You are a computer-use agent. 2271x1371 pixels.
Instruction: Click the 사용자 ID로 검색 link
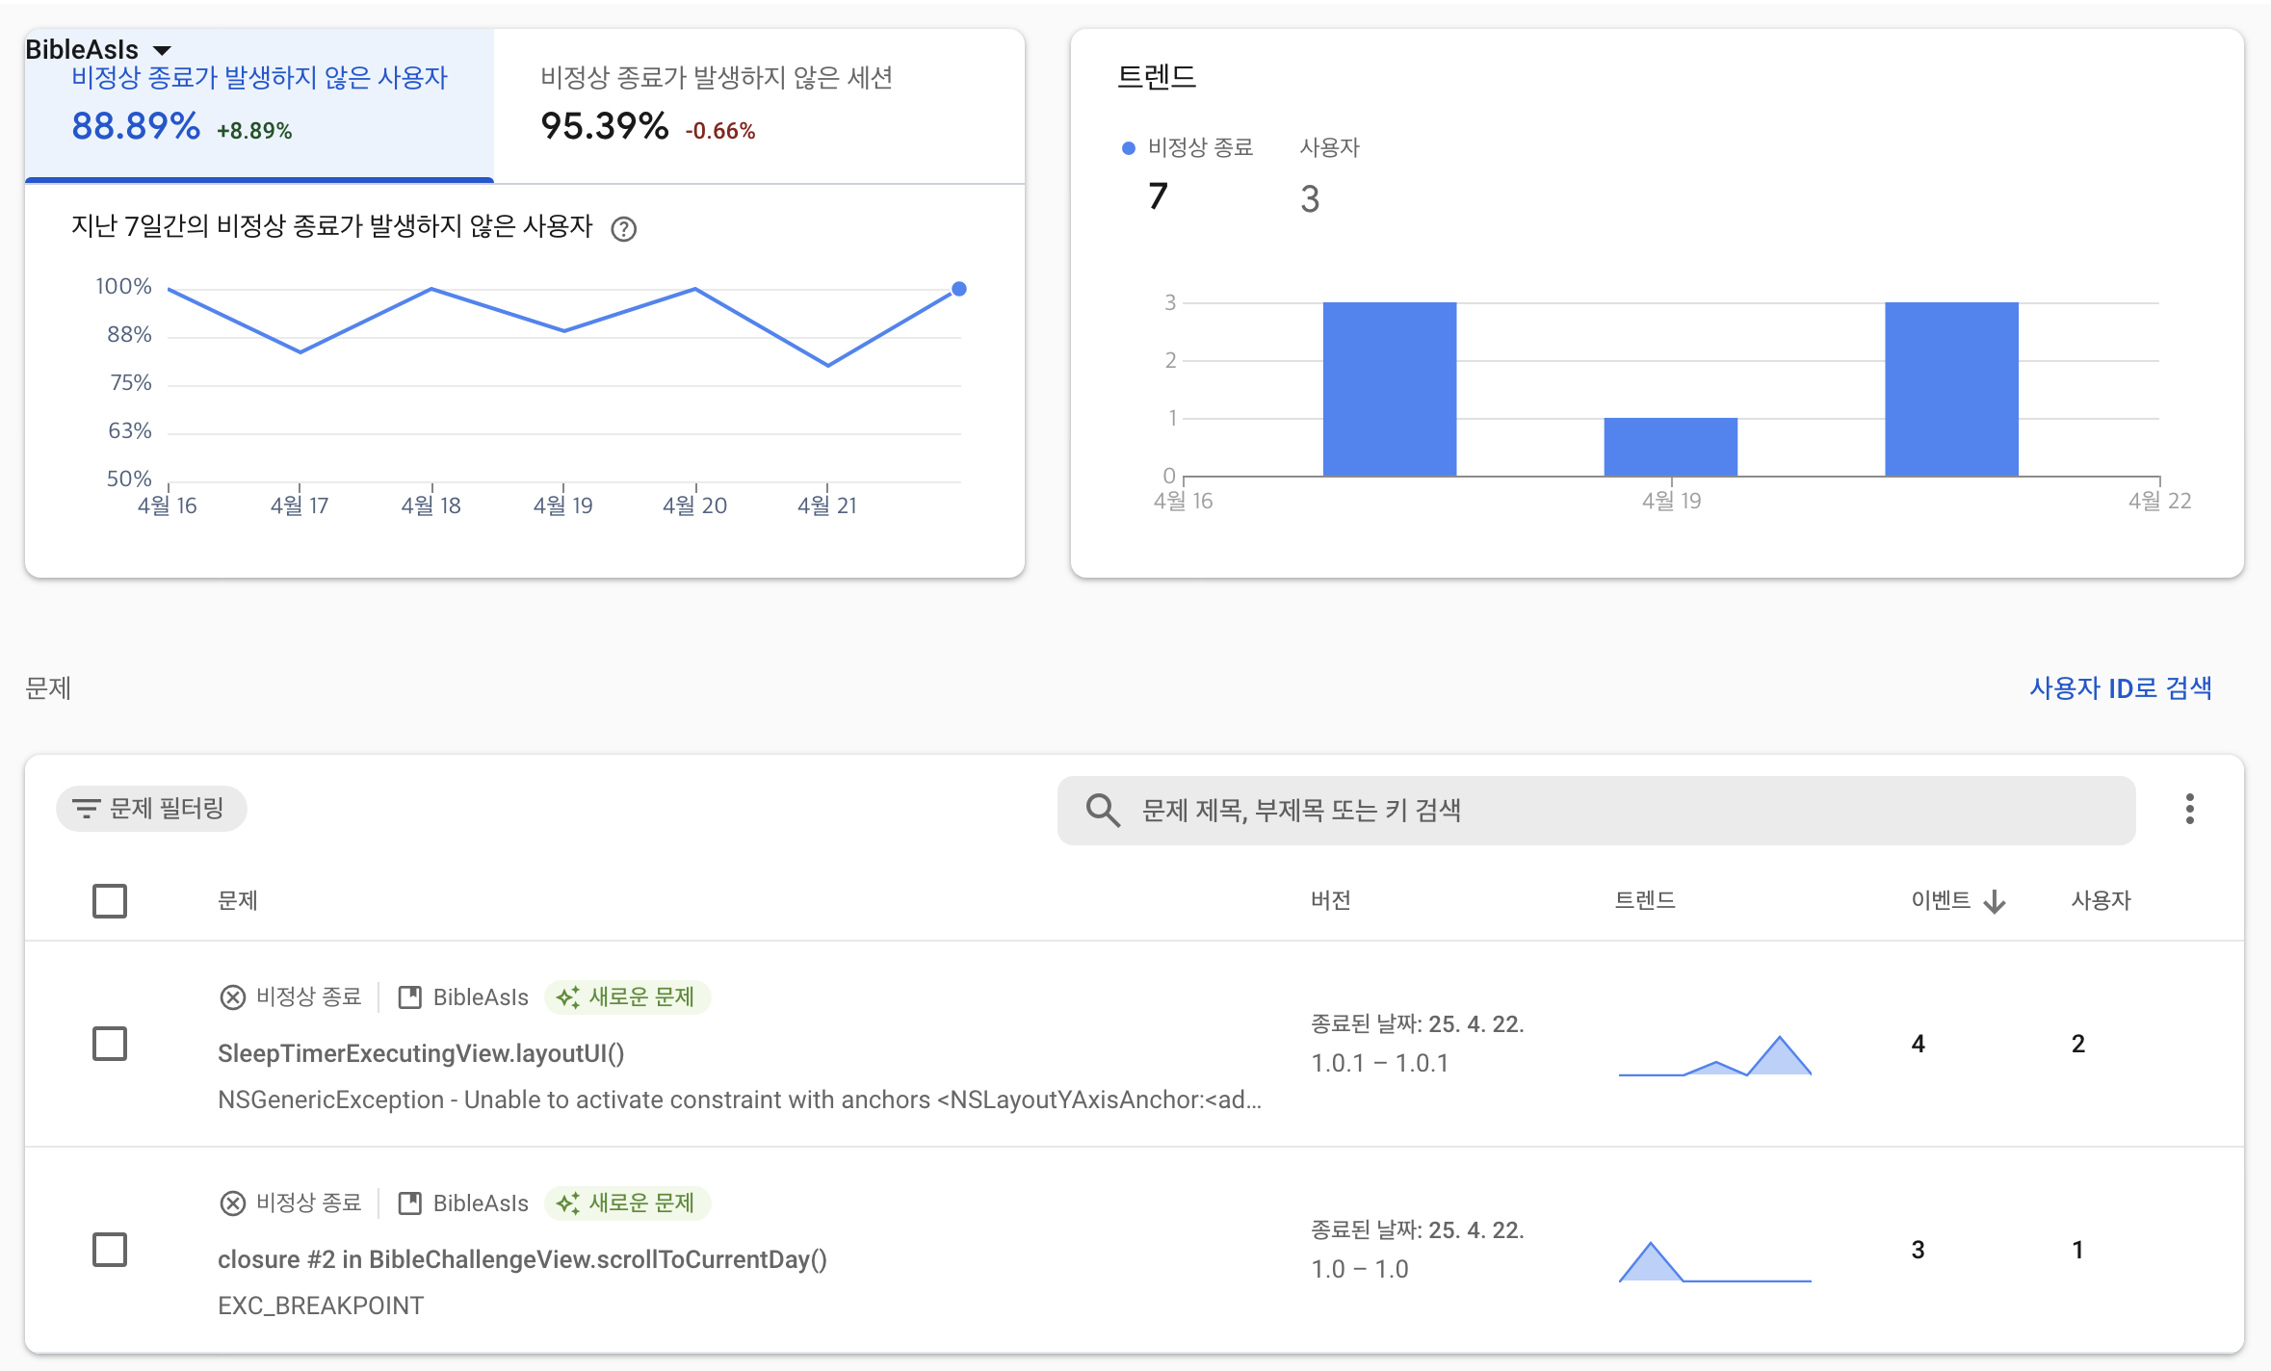(2120, 688)
